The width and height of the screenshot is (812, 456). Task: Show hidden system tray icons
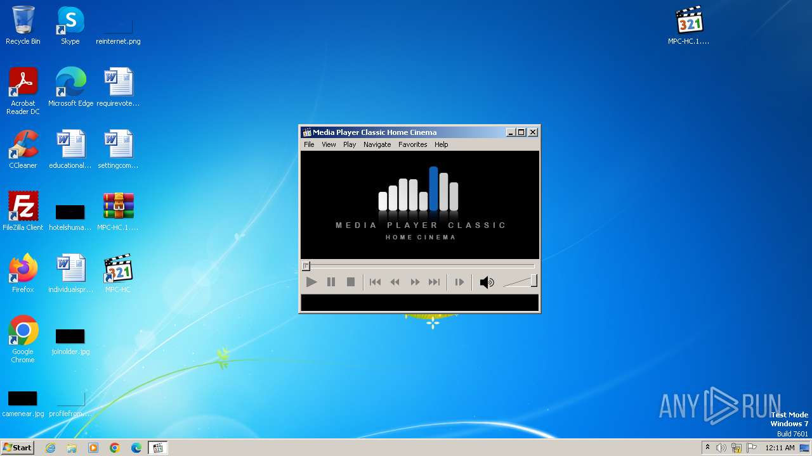[x=707, y=448]
